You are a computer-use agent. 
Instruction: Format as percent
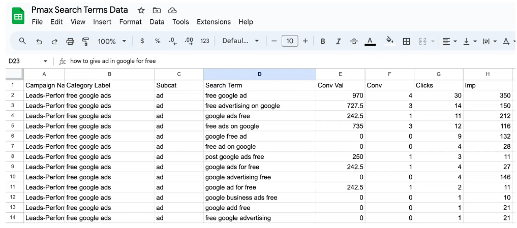158,41
